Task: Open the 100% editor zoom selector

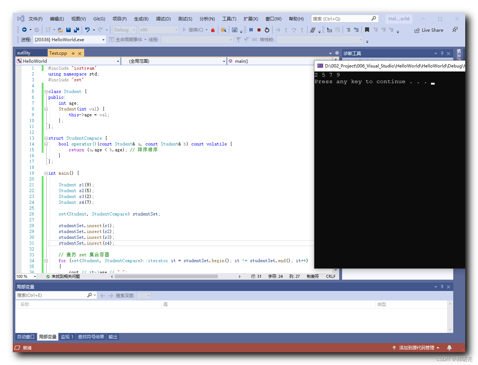Action: pyautogui.click(x=26, y=276)
